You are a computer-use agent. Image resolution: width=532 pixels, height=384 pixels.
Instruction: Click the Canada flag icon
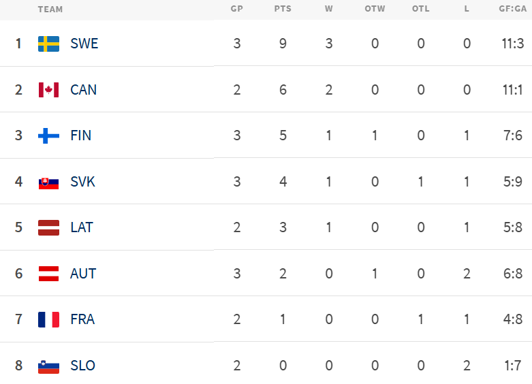click(48, 90)
